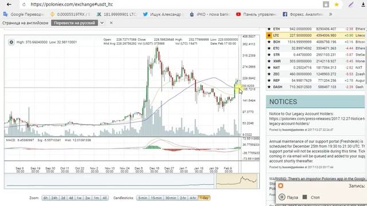The width and height of the screenshot is (367, 206).
Task: Click Перевести на русский button
Action: click(75, 23)
